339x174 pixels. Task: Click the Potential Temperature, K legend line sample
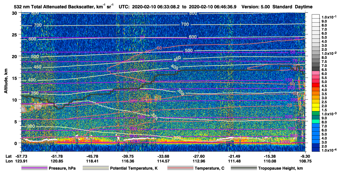coord(95,168)
